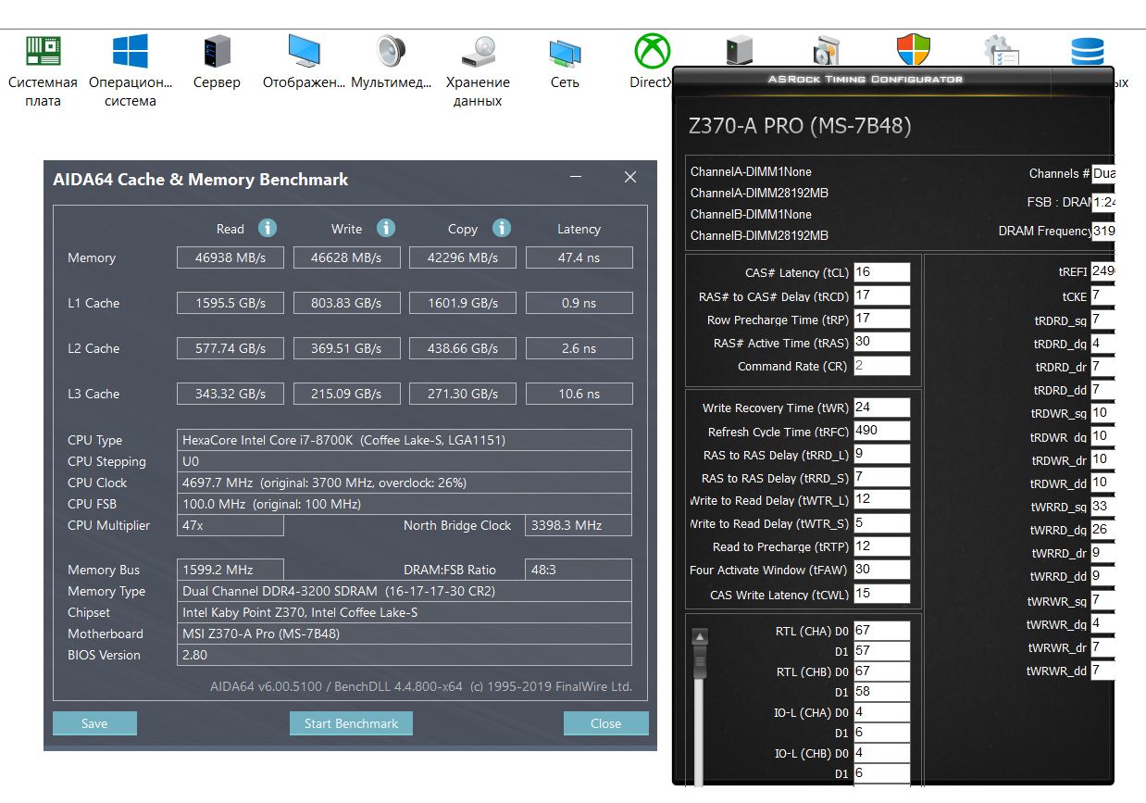
Task: Click the RAS to RAS Delay (tRRD_L) field
Action: tap(881, 454)
